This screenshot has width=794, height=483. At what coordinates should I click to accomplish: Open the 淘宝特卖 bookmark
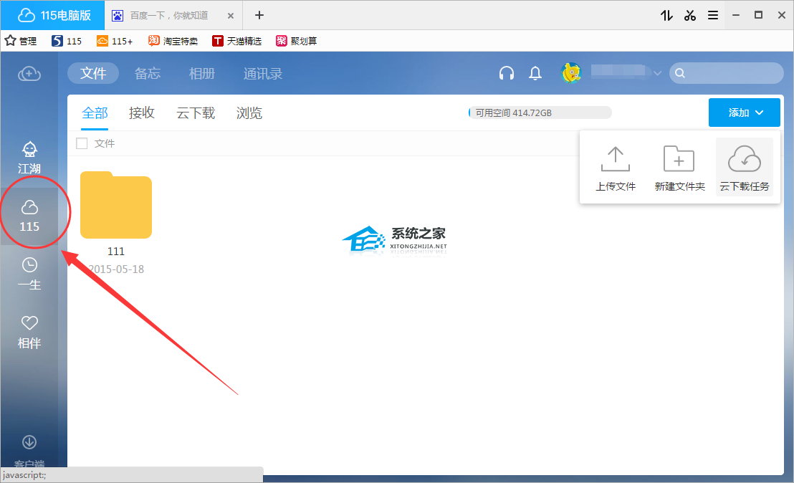pos(173,41)
